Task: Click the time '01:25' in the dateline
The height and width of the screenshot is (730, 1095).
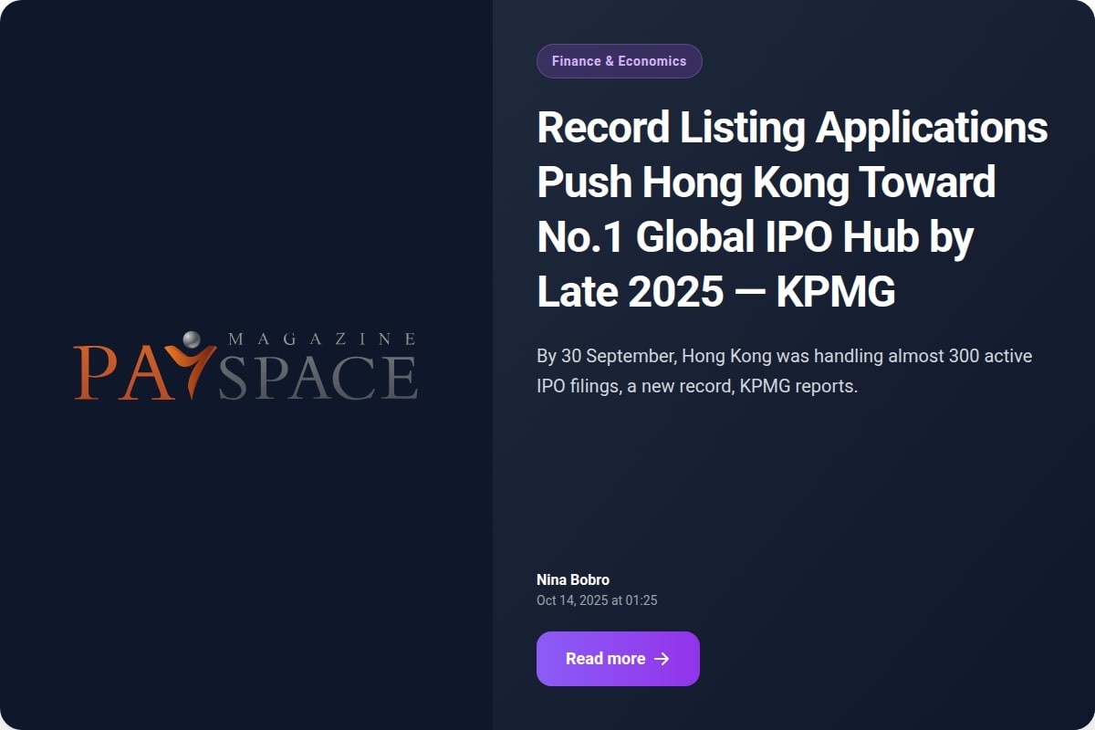Action: [641, 600]
